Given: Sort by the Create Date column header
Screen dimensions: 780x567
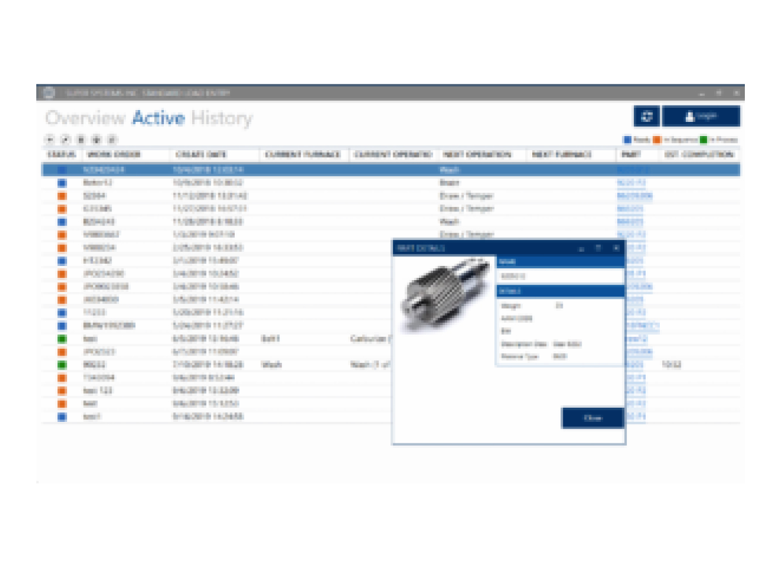Looking at the screenshot, I should (x=201, y=154).
